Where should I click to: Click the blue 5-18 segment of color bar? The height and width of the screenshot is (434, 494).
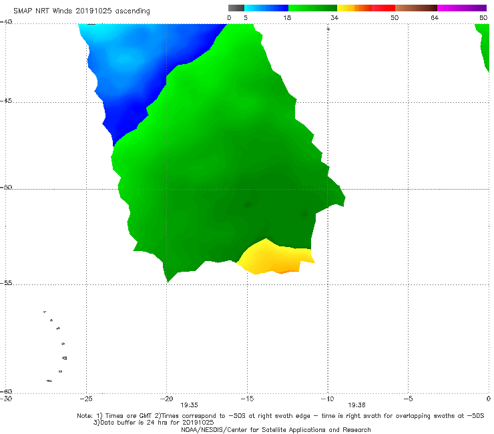pyautogui.click(x=266, y=8)
